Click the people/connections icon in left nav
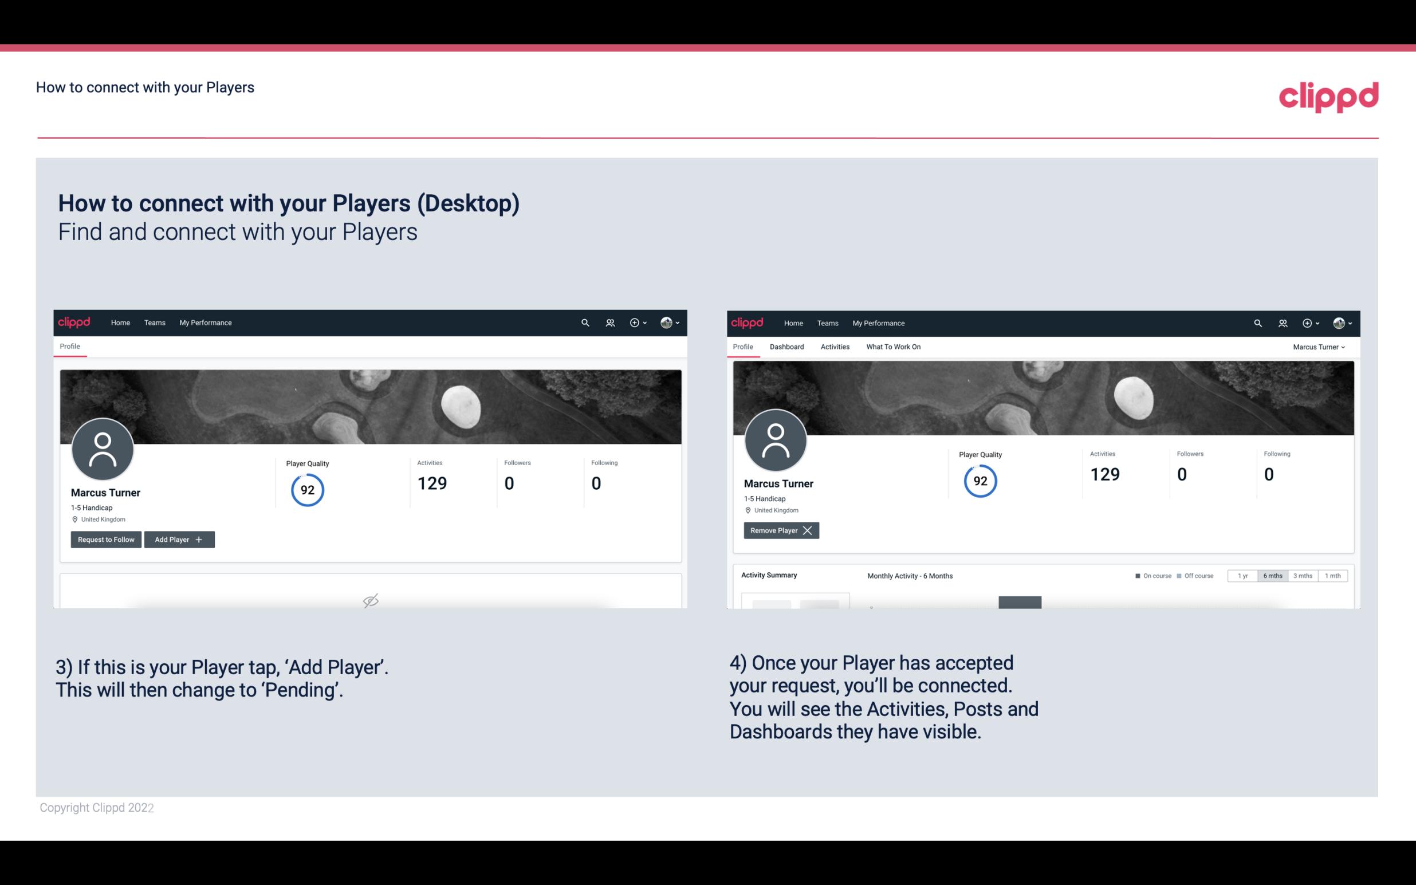 pos(608,322)
